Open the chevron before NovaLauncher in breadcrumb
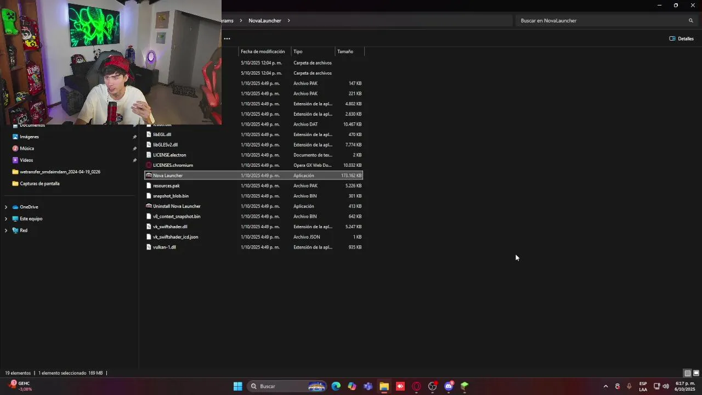 pyautogui.click(x=241, y=21)
